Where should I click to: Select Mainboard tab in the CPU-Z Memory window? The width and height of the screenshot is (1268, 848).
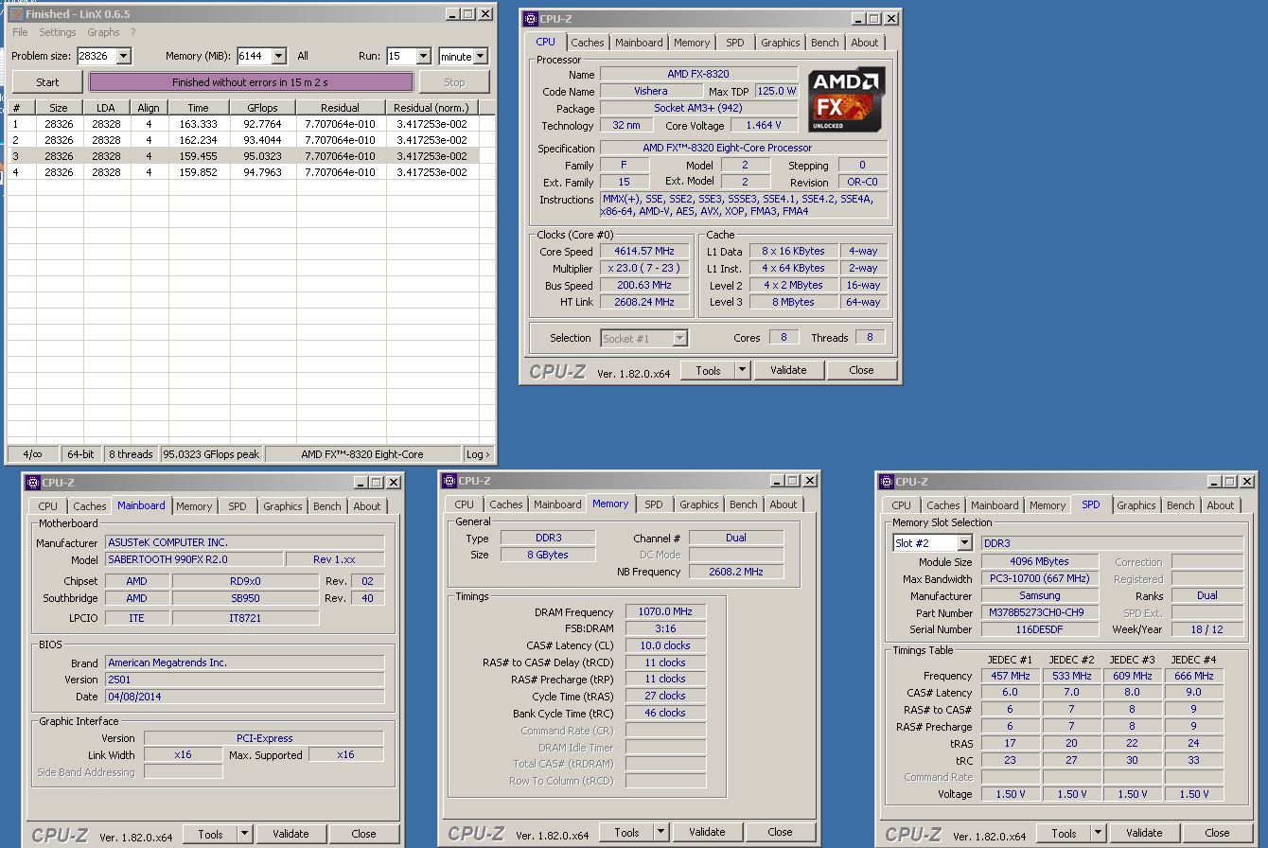click(557, 504)
